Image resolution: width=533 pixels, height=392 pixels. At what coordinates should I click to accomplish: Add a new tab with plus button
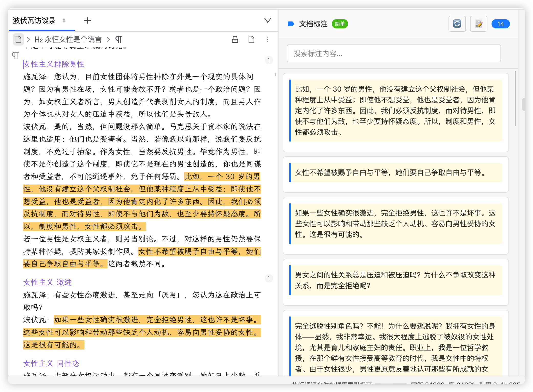(88, 20)
